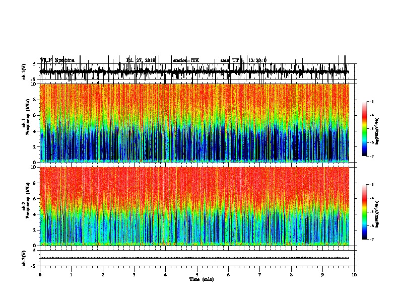Click the ch.1 voltage waveform trace
399x308 pixels.
(x=194, y=71)
